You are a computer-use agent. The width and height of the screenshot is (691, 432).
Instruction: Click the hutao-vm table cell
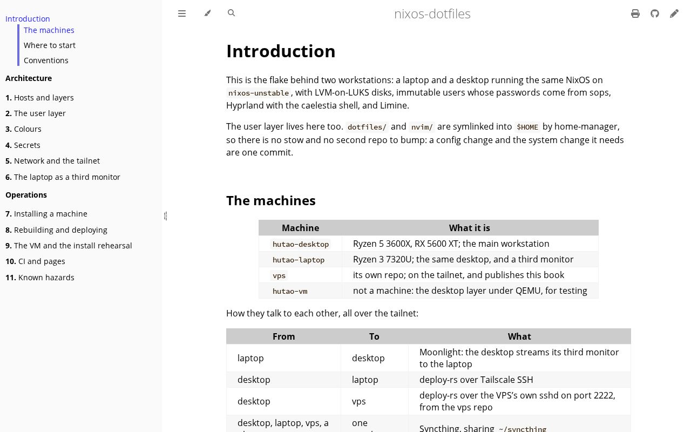click(x=301, y=291)
